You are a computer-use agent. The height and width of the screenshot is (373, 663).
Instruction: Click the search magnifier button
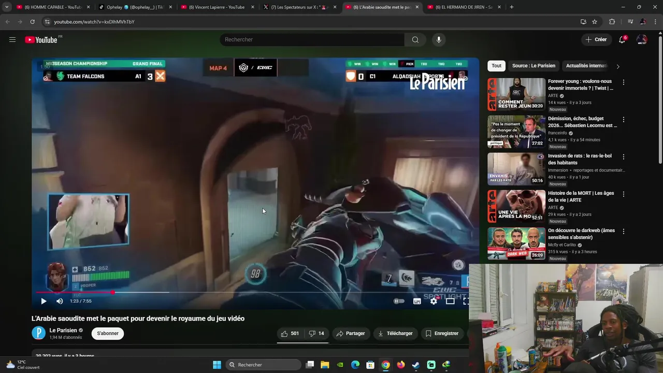point(415,39)
